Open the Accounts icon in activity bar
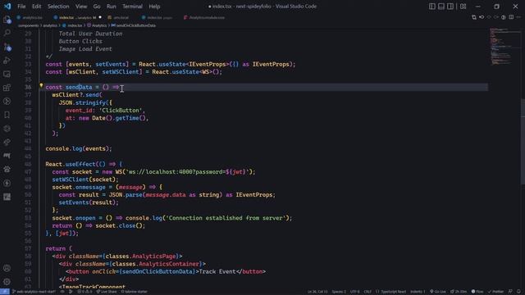This screenshot has width=525, height=295. tap(7, 268)
